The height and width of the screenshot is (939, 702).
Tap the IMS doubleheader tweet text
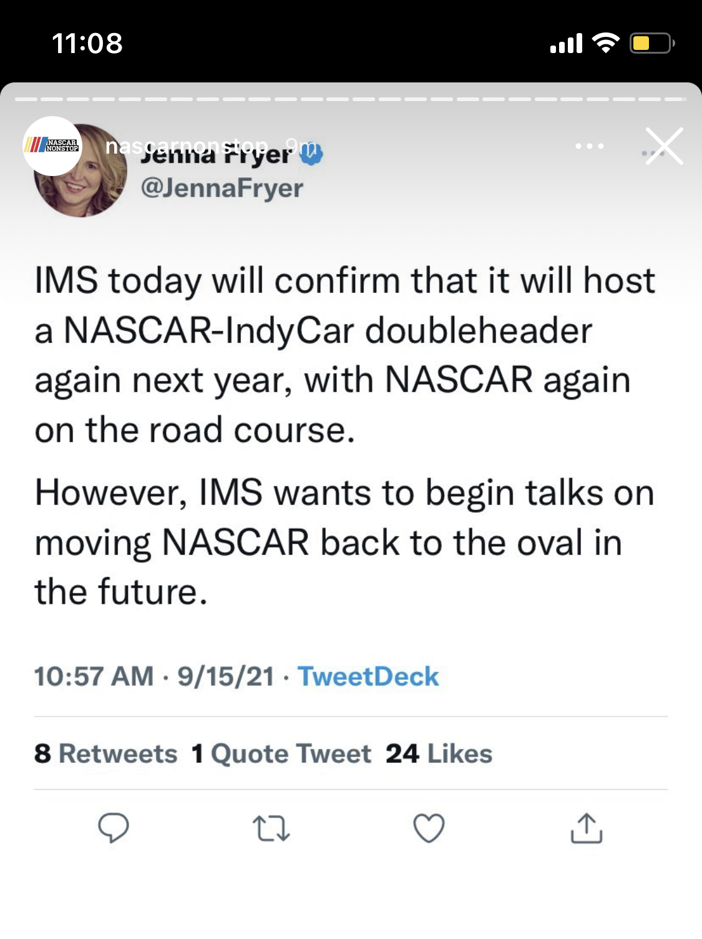(x=344, y=355)
